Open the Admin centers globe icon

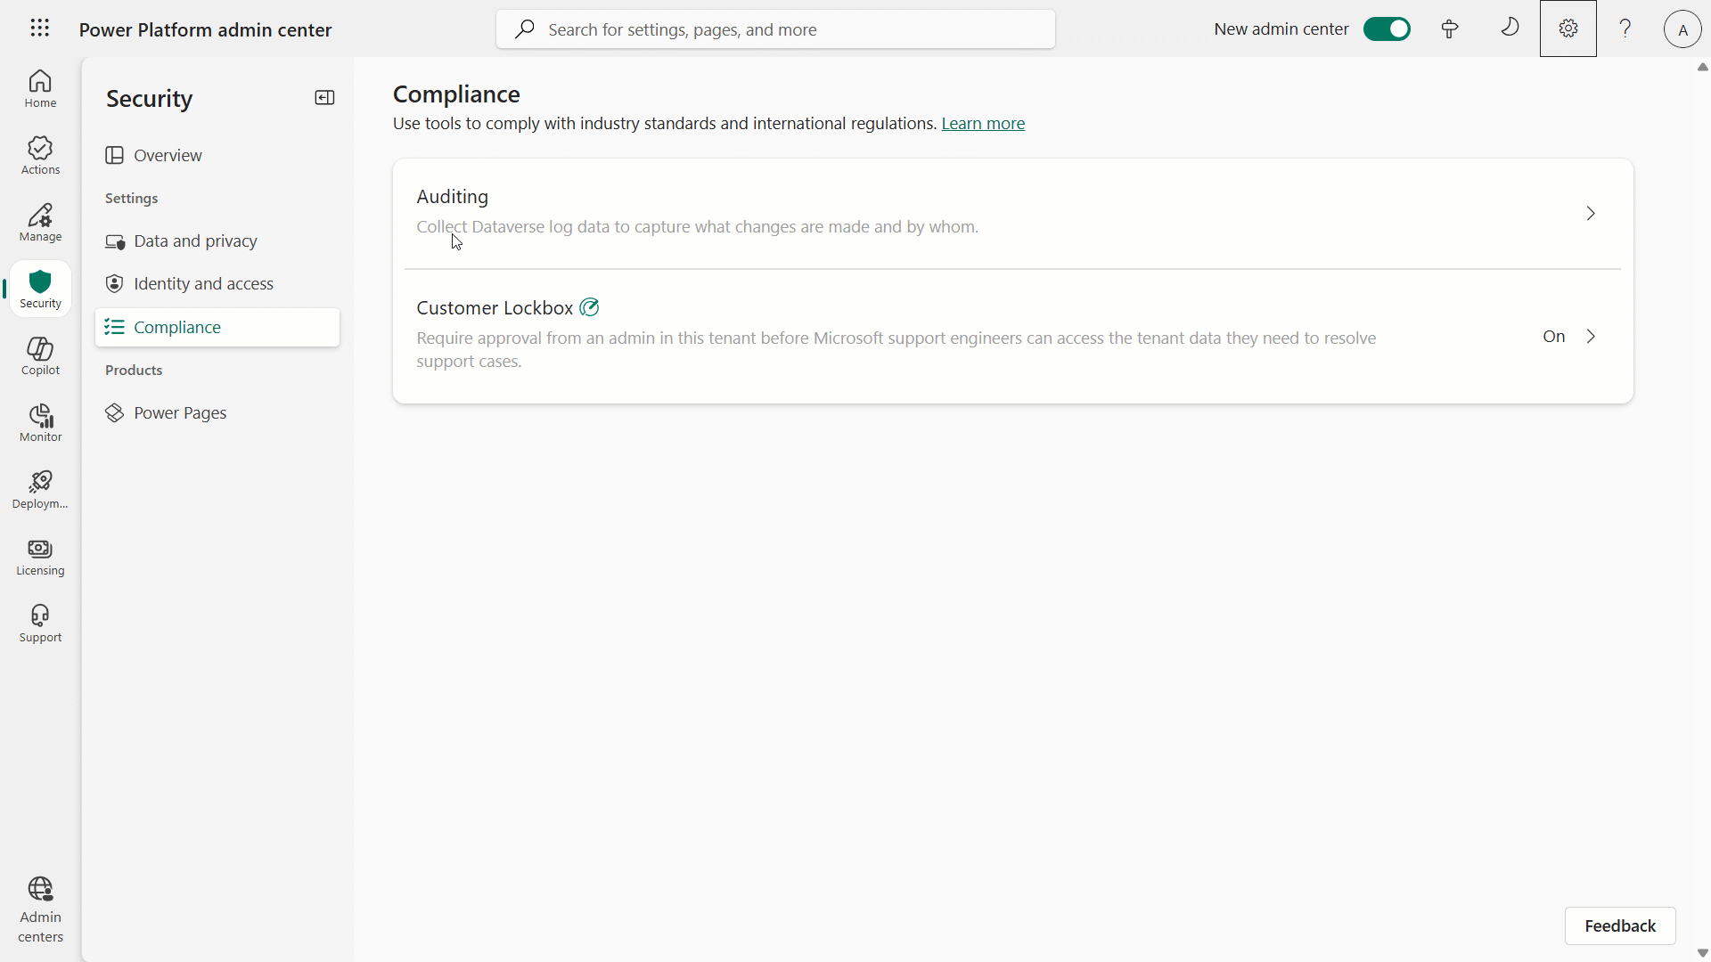coord(40,909)
